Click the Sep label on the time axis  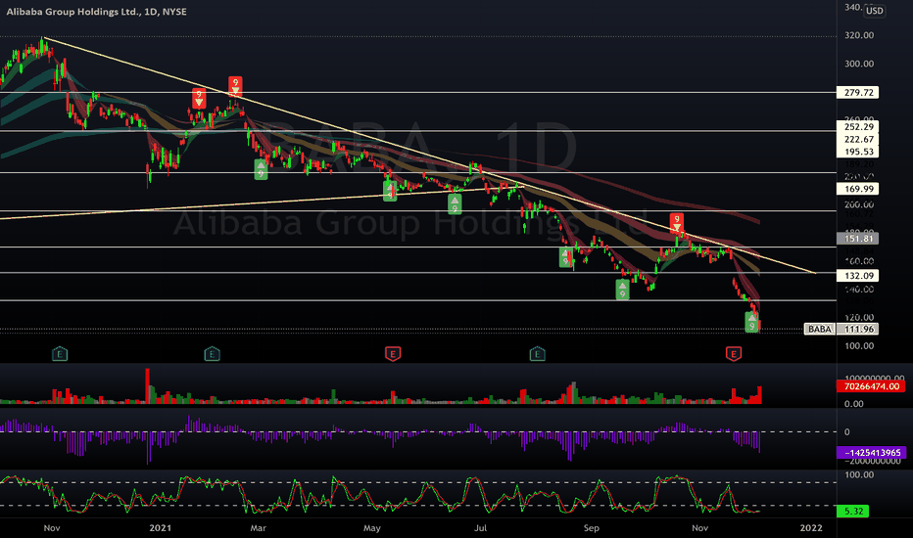coord(591,528)
